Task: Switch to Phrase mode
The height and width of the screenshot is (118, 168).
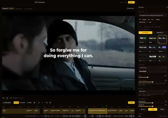Action: pos(16,103)
